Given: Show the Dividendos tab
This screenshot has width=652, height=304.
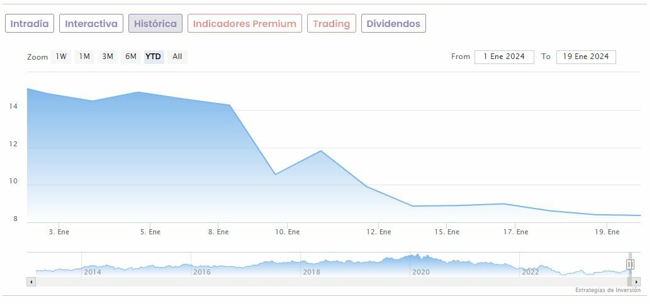Looking at the screenshot, I should [393, 24].
